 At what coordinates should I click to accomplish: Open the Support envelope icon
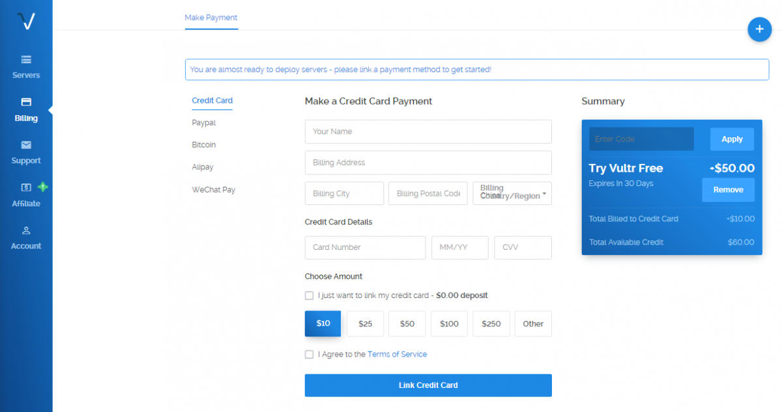click(26, 144)
